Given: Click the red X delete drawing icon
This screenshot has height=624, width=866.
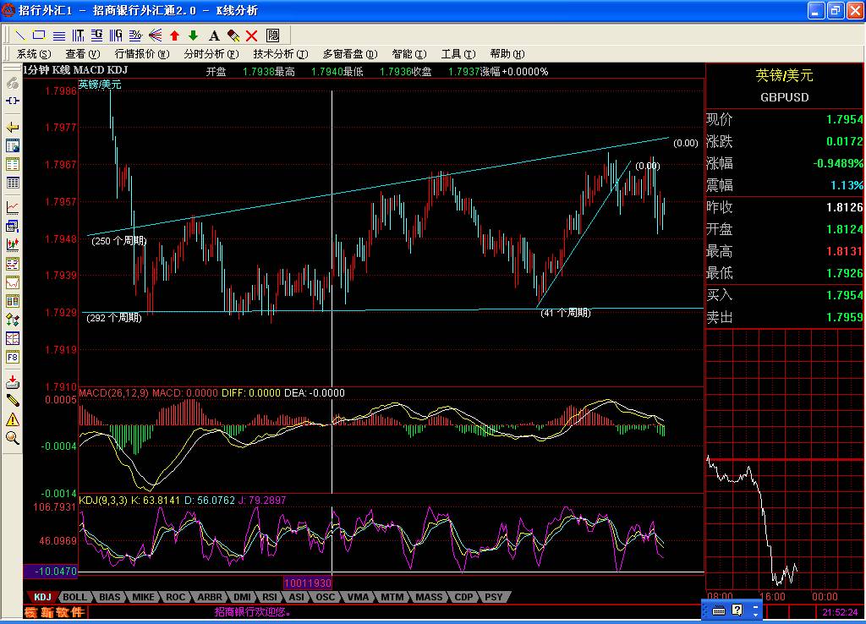Looking at the screenshot, I should (251, 36).
